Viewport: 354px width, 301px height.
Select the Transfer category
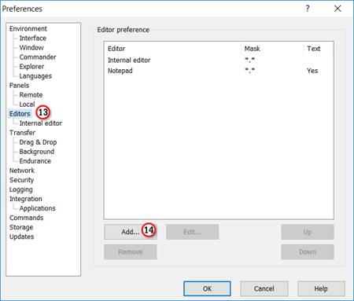point(22,133)
